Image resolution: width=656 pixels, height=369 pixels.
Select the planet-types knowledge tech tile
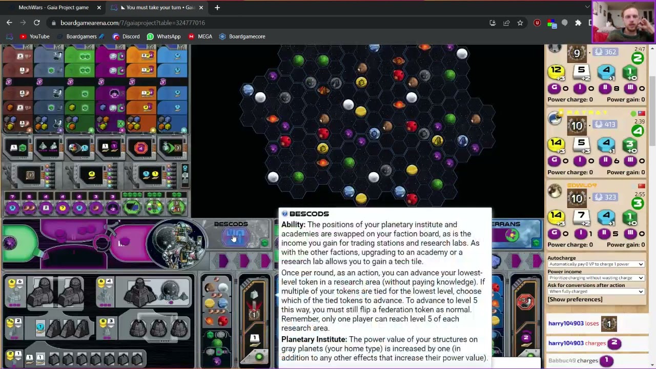[79, 149]
